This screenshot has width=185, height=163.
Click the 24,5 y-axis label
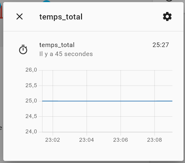click(31, 116)
